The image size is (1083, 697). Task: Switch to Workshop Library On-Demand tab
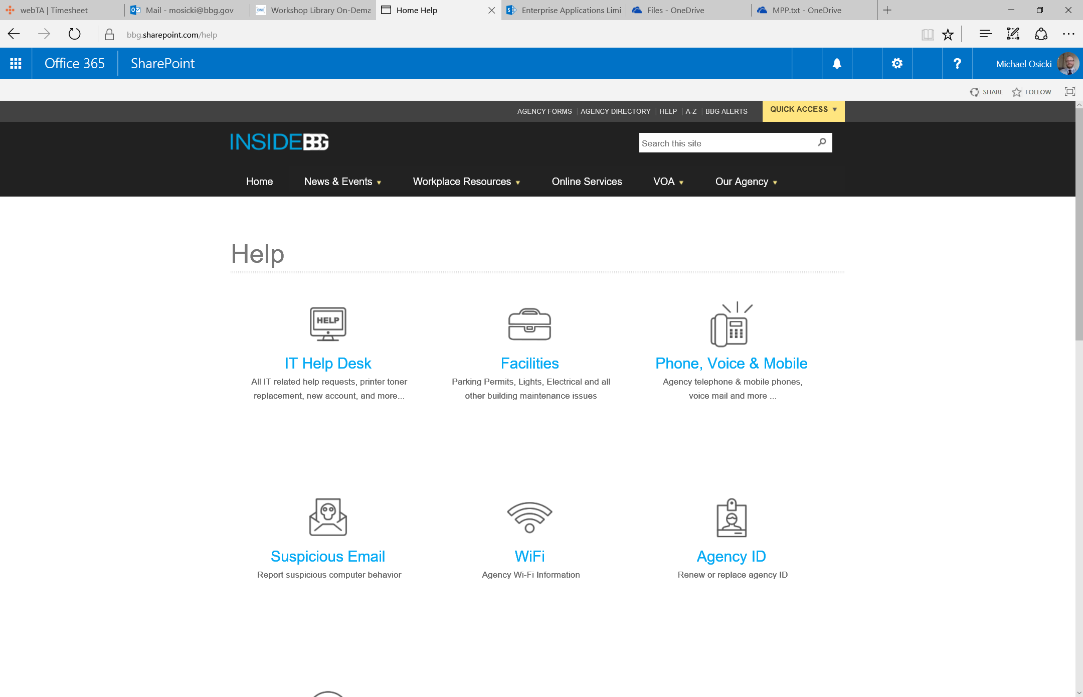pyautogui.click(x=313, y=10)
